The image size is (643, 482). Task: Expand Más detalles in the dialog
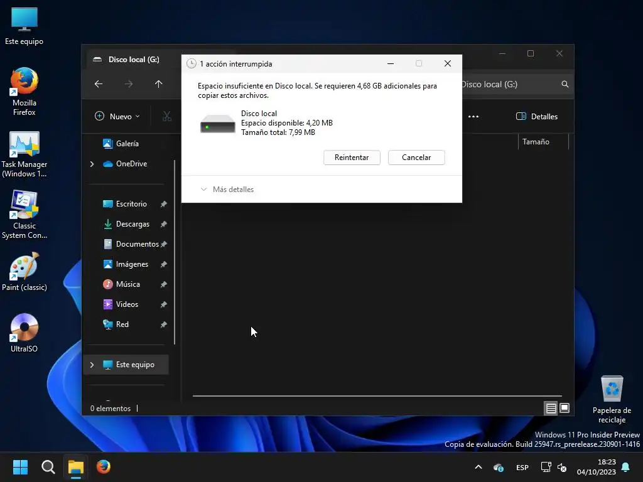pos(227,190)
